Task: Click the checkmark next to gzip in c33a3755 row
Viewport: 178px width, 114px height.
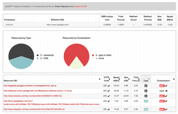Action: (x=166, y=109)
